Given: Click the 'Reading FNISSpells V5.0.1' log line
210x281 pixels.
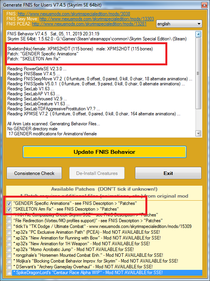Looking at the screenshot, I should click(96, 84).
